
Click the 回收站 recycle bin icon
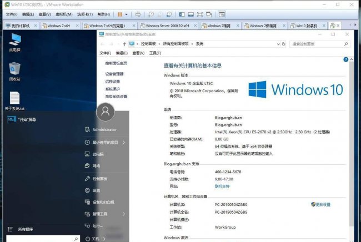tap(15, 71)
